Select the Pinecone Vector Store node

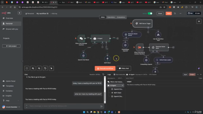(x=159, y=47)
